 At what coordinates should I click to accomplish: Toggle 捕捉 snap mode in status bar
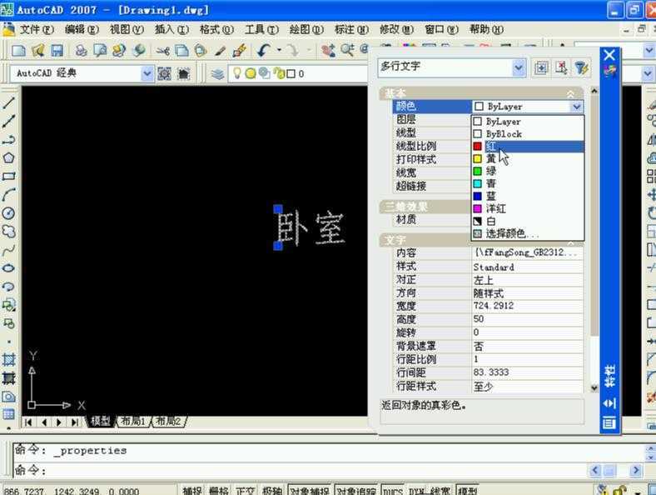tap(192, 490)
